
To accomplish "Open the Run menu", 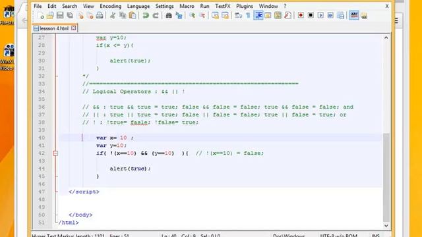I will 204,6.
